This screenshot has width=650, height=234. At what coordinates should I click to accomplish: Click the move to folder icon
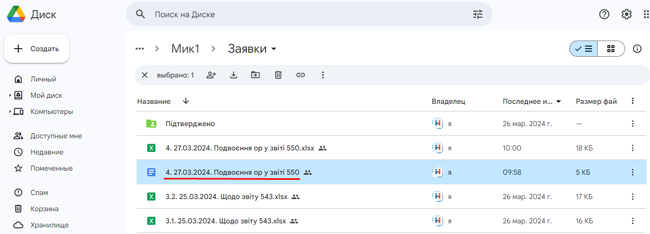(x=255, y=75)
